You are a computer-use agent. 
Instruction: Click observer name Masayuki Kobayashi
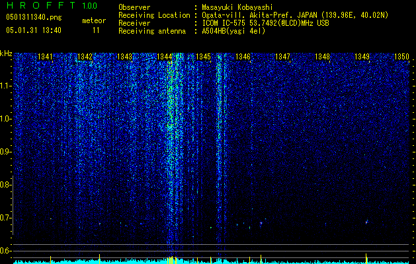(237, 7)
